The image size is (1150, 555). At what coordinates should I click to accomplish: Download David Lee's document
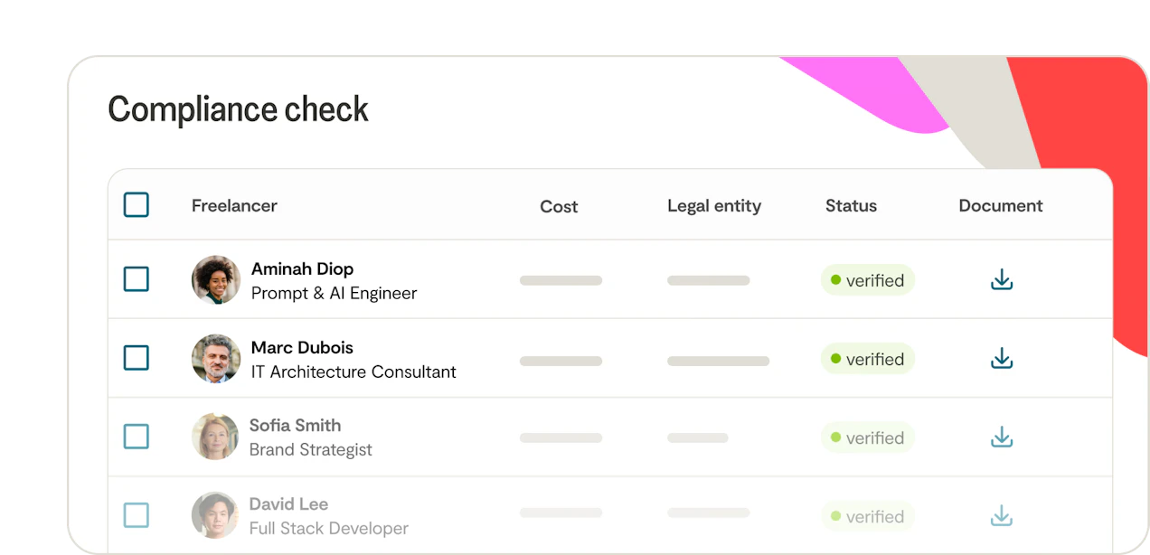click(1001, 516)
